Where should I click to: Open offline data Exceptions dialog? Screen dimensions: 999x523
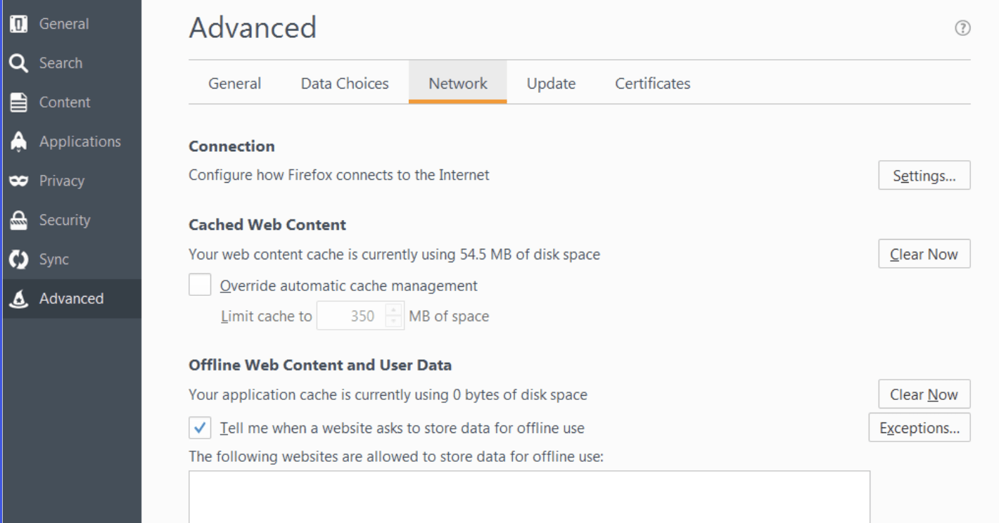click(920, 428)
